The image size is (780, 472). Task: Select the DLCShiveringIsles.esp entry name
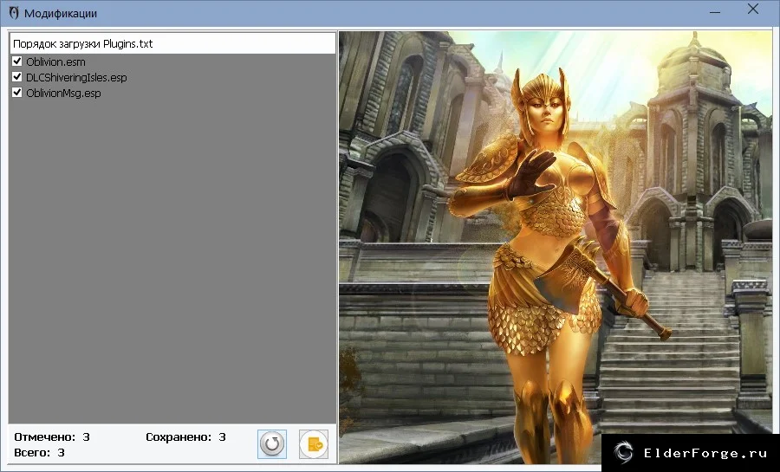pyautogui.click(x=76, y=77)
